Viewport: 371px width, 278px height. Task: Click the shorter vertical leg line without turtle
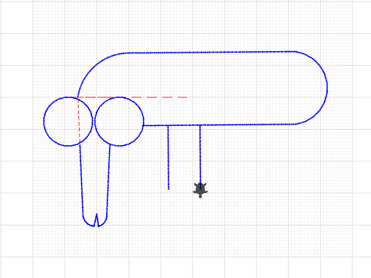pyautogui.click(x=168, y=158)
